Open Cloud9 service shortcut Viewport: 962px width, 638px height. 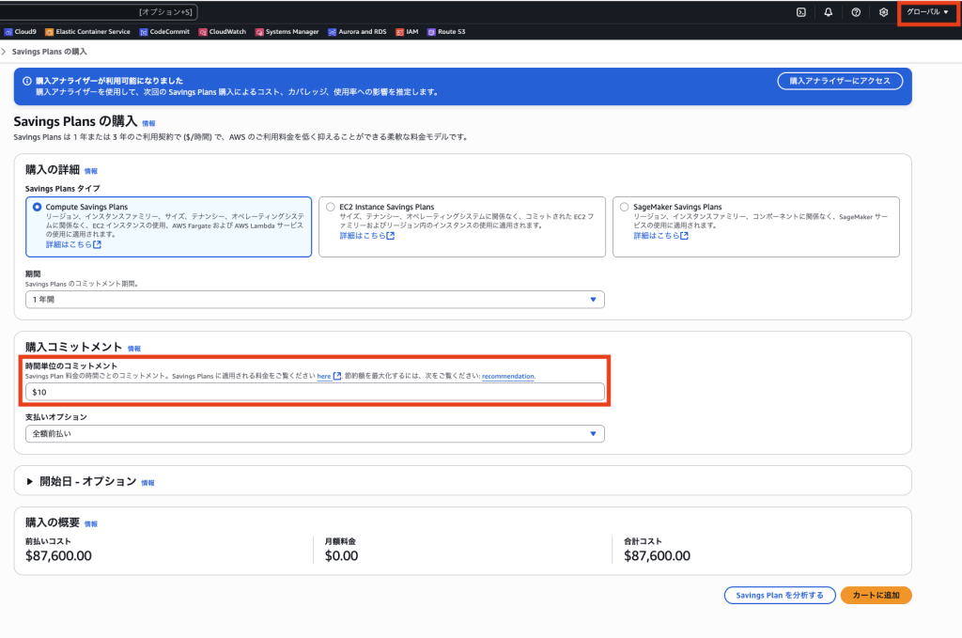coord(20,32)
